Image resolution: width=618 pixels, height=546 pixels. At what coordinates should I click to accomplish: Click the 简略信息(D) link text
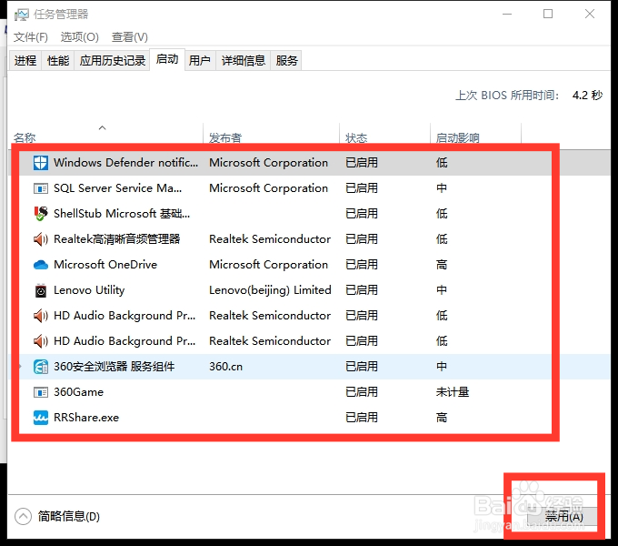coord(69,516)
